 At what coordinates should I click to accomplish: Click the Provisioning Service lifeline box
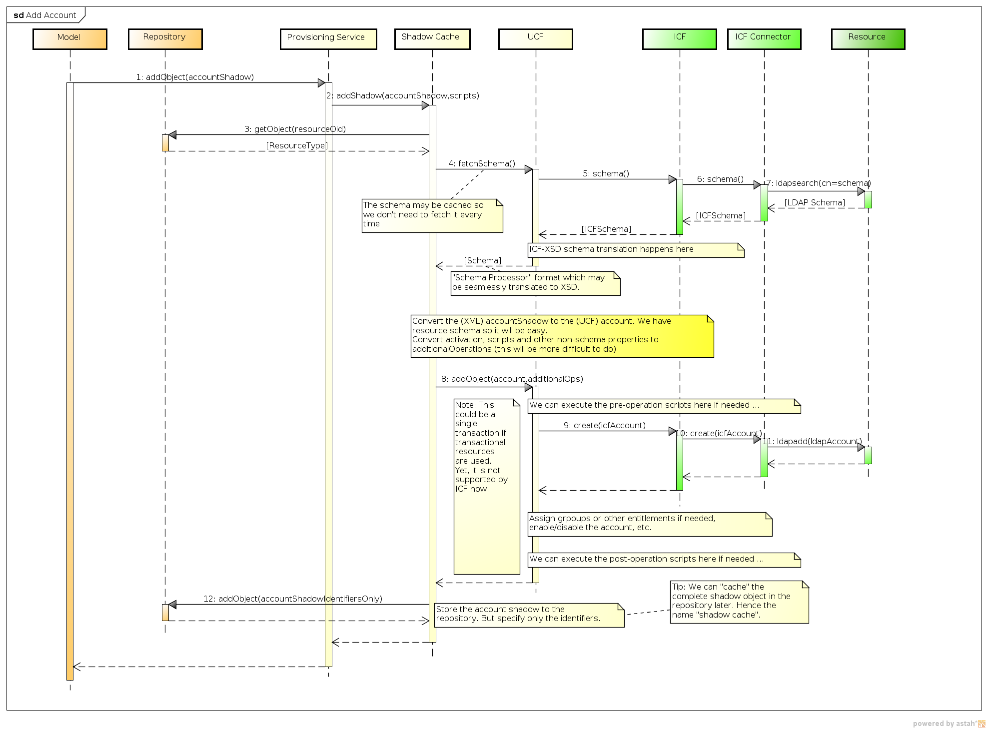coord(328,38)
